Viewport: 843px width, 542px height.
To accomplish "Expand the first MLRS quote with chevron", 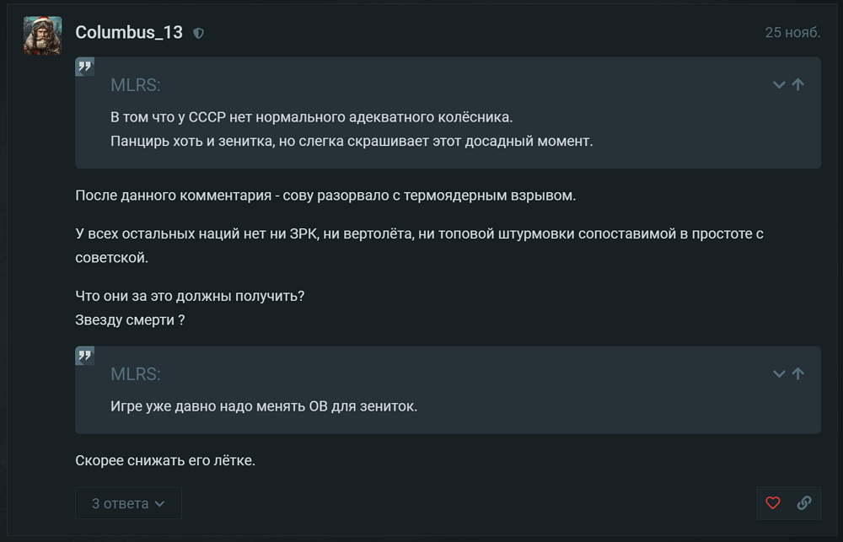I will (779, 84).
